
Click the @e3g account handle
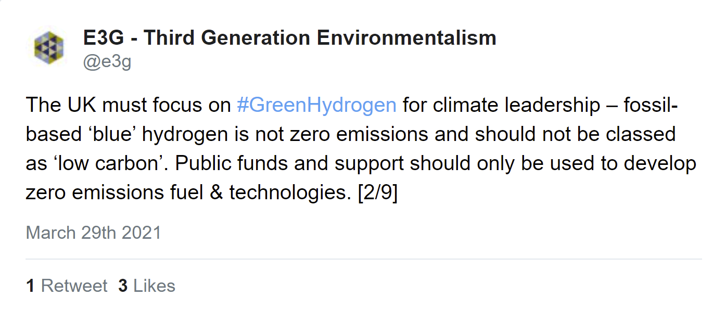point(107,62)
